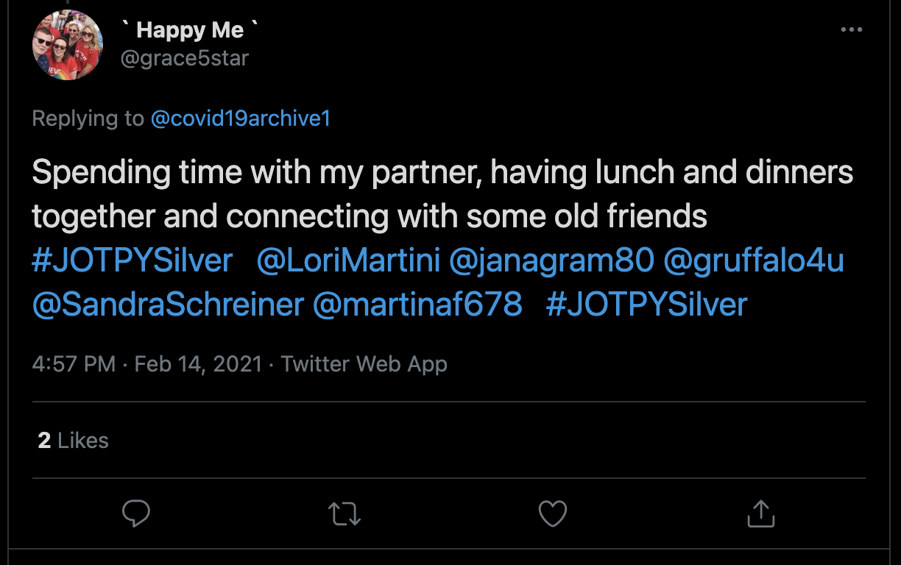Image resolution: width=901 pixels, height=565 pixels.
Task: Open the first #JOTPYSilver hashtag
Action: [x=132, y=260]
